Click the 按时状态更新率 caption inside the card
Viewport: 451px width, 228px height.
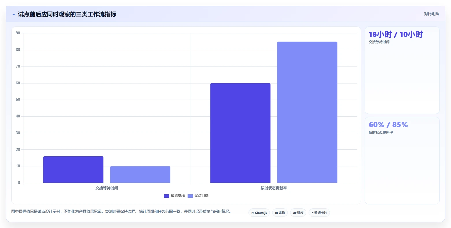point(381,132)
